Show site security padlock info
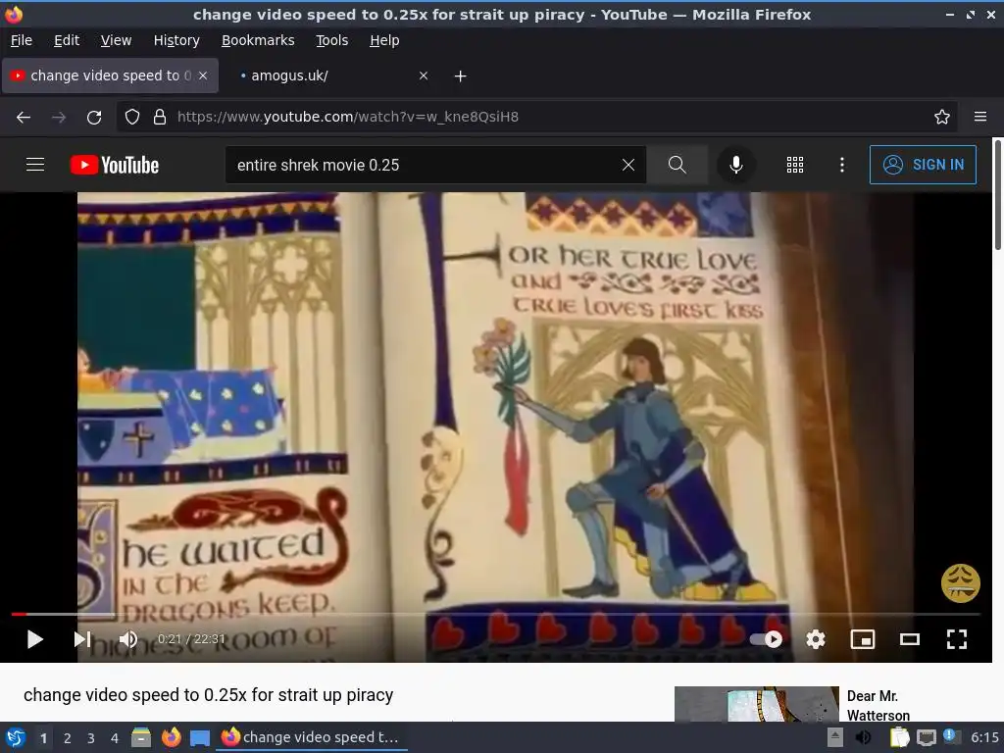The width and height of the screenshot is (1004, 753). (x=160, y=117)
